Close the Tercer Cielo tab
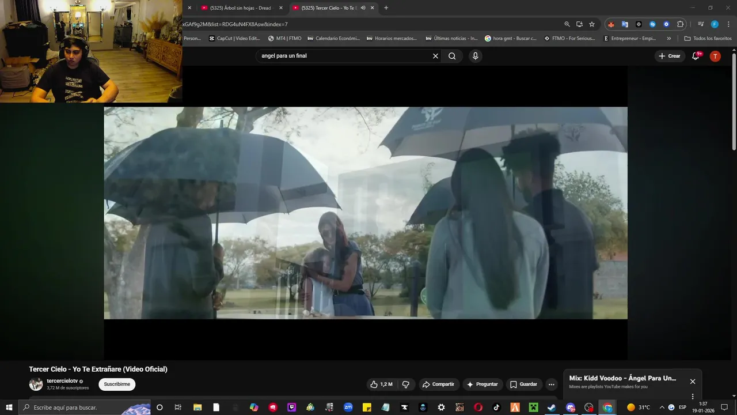The height and width of the screenshot is (415, 737). [373, 7]
